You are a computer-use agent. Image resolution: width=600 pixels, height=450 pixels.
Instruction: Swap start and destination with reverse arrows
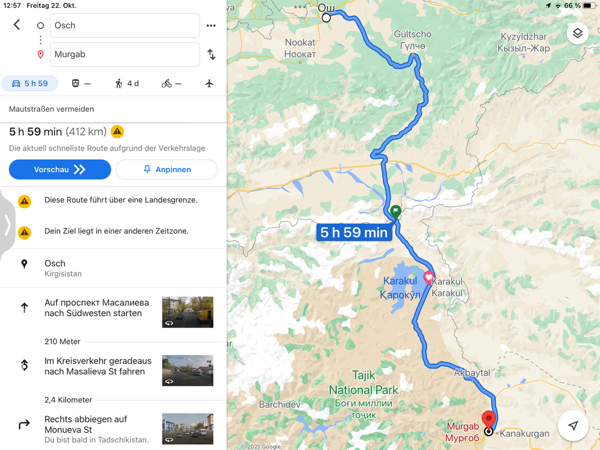211,54
